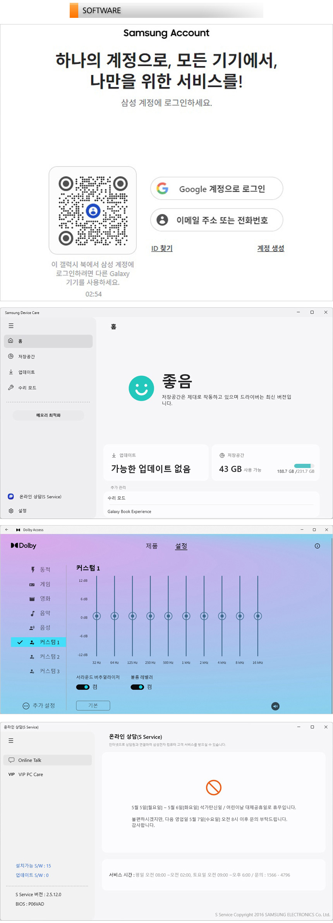Click the Dolby speaker preview icon
333x923 pixels.
(x=275, y=706)
